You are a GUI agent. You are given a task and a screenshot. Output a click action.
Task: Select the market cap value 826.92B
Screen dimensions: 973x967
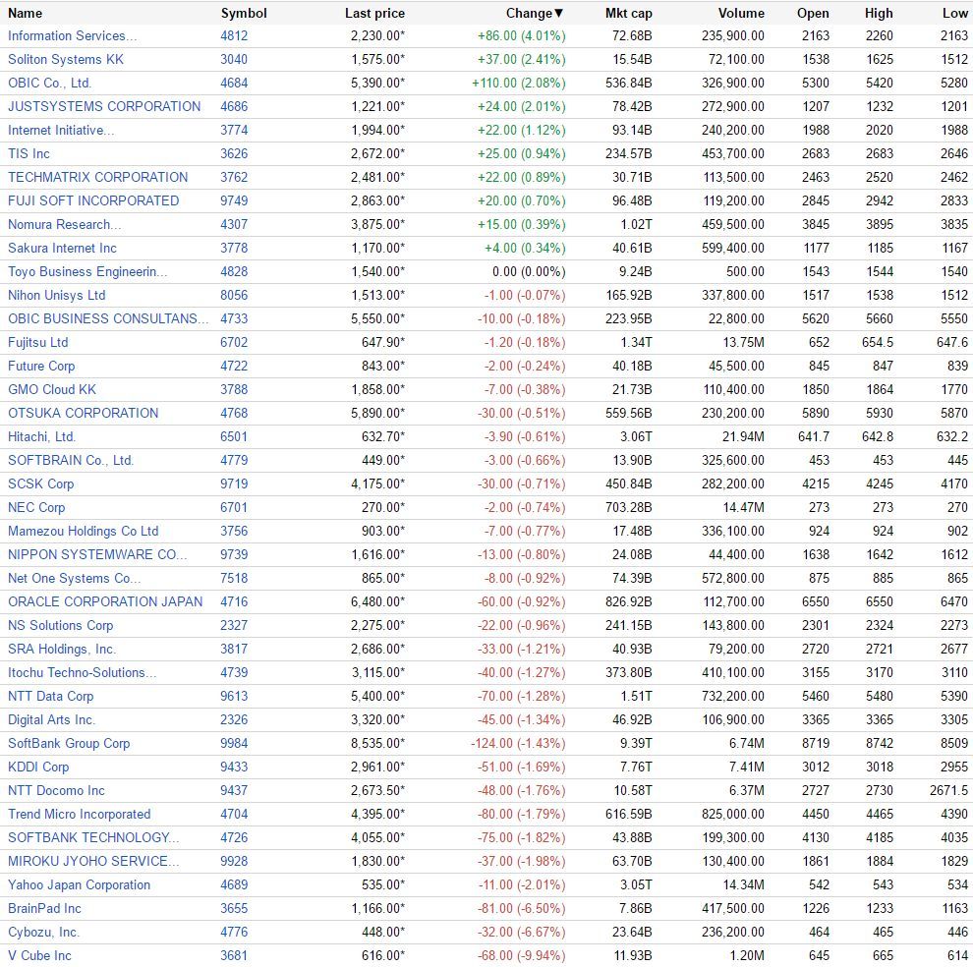point(629,602)
